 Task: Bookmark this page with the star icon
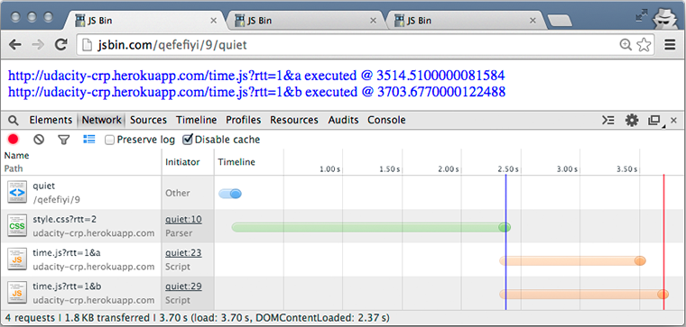(x=644, y=44)
